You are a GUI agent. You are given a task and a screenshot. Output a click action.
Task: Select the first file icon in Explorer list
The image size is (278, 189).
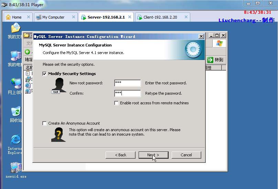28,73
